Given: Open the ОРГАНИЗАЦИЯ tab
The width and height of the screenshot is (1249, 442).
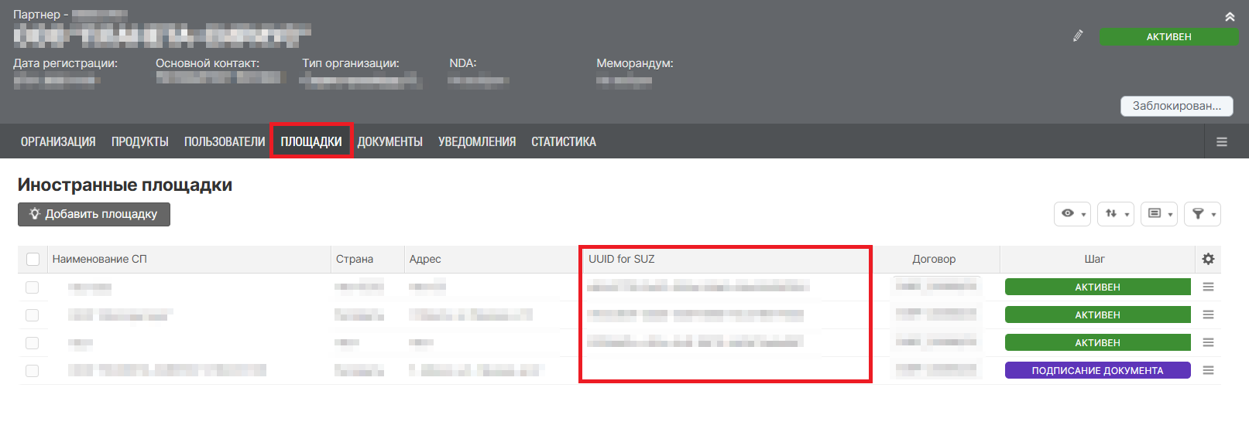Looking at the screenshot, I should tap(58, 141).
